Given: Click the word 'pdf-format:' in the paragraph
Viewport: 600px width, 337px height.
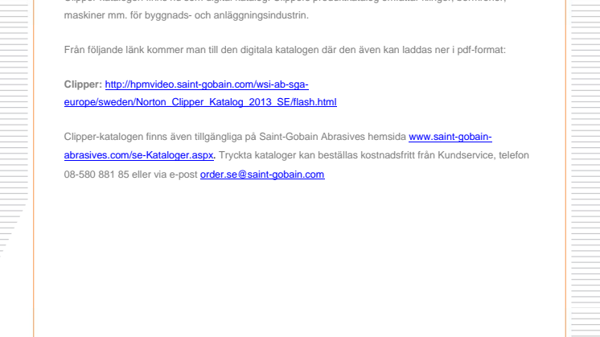Looking at the screenshot, I should 483,50.
